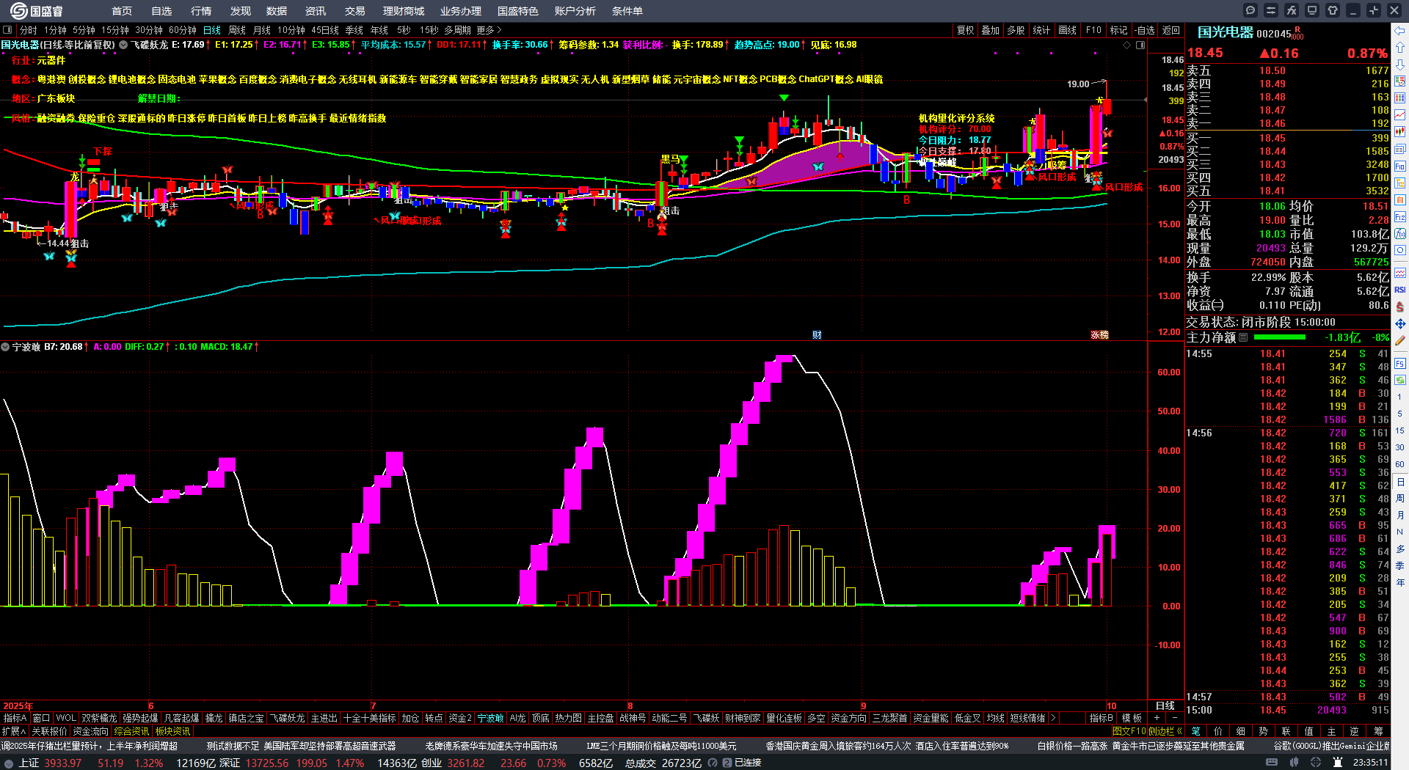Click the keyboard icon in status bar
1409x770 pixels.
click(1272, 763)
